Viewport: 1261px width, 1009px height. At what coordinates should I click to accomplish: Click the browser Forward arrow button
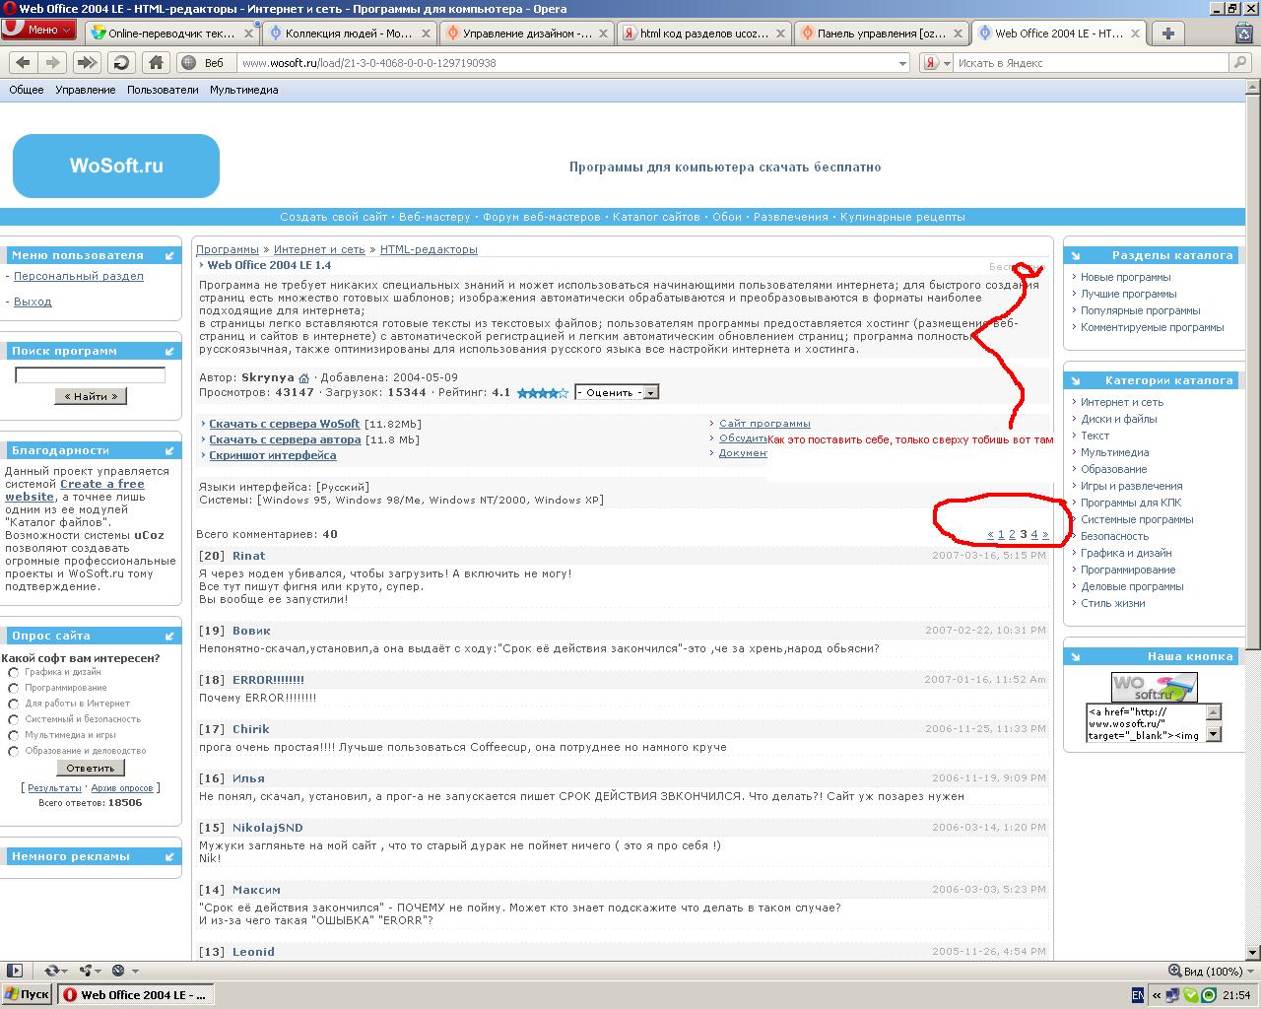(54, 62)
